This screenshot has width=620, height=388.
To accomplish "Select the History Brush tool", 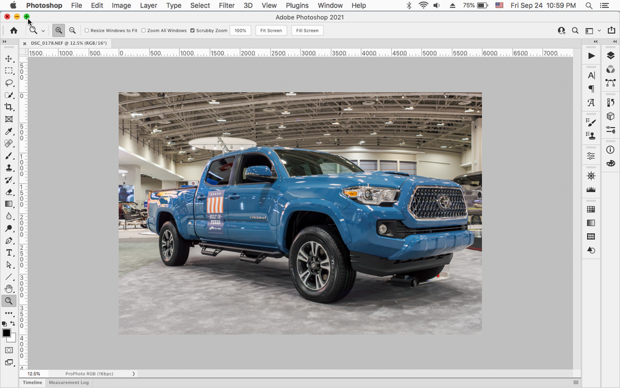I will click(x=9, y=180).
